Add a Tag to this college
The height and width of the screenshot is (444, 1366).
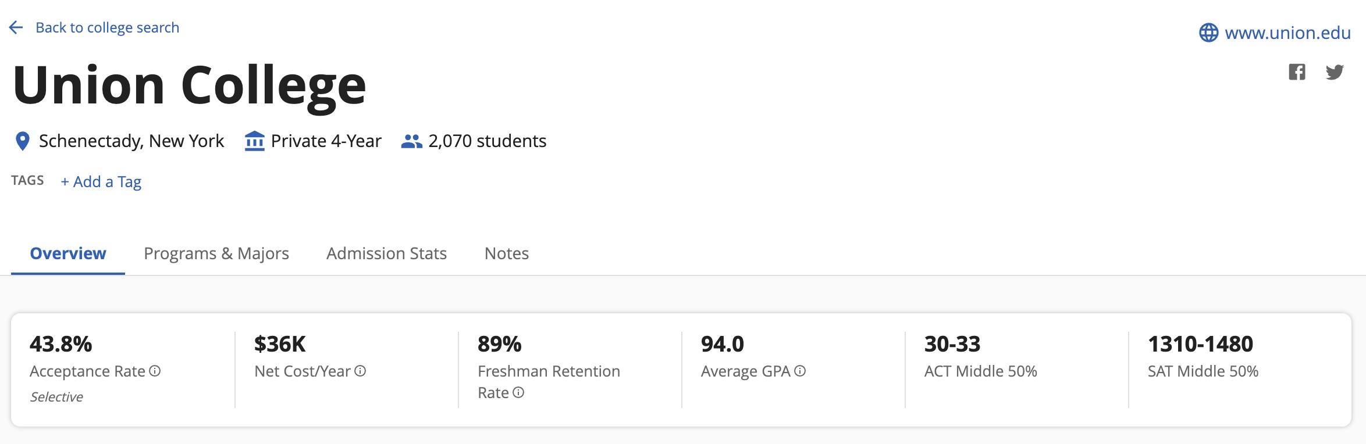[x=101, y=182]
